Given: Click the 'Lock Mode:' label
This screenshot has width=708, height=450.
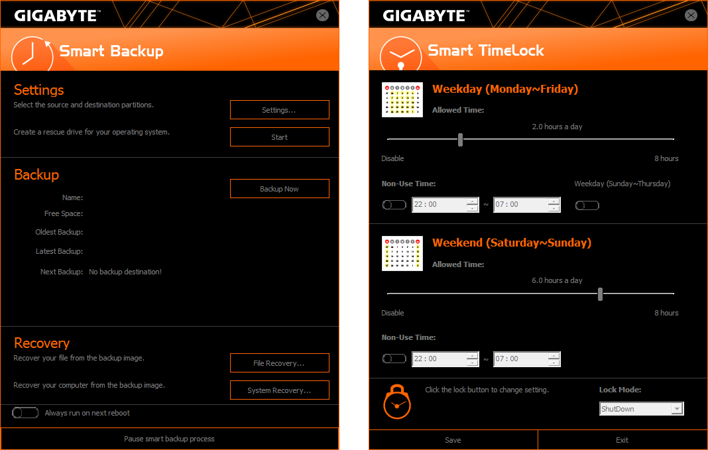Looking at the screenshot, I should click(620, 390).
